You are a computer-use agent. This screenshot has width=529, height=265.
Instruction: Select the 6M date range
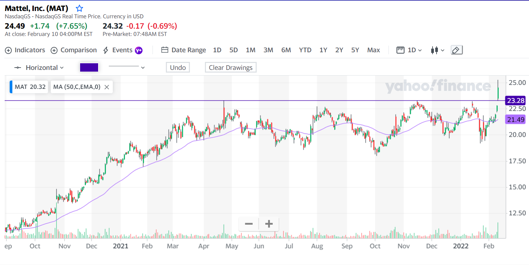click(286, 50)
